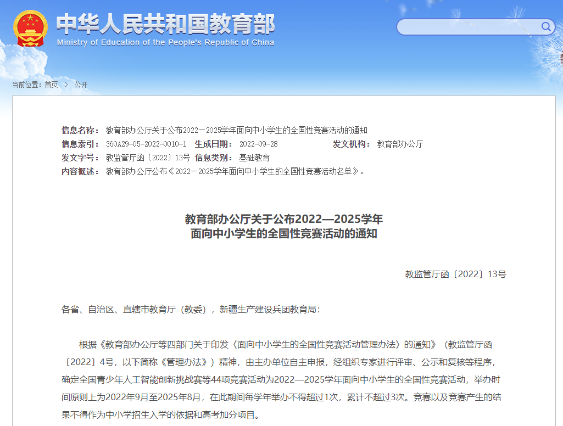
Task: Open the 公开 breadcrumb link
Action: point(81,85)
